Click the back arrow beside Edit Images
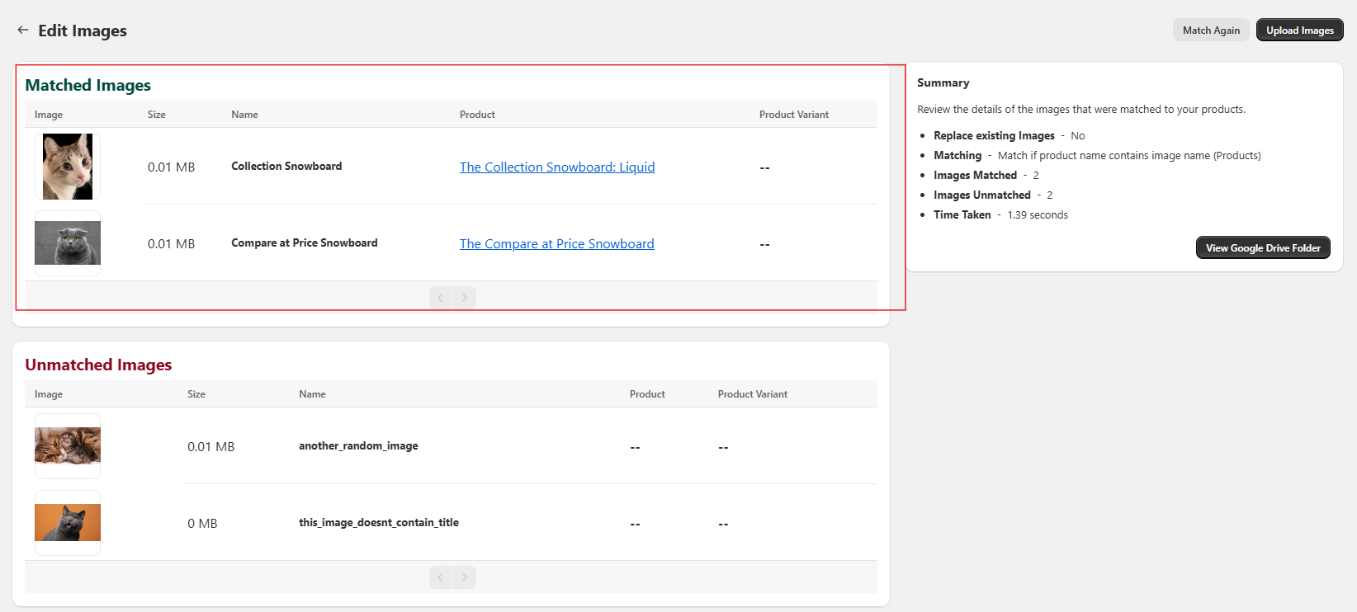The width and height of the screenshot is (1357, 612). pyautogui.click(x=23, y=31)
